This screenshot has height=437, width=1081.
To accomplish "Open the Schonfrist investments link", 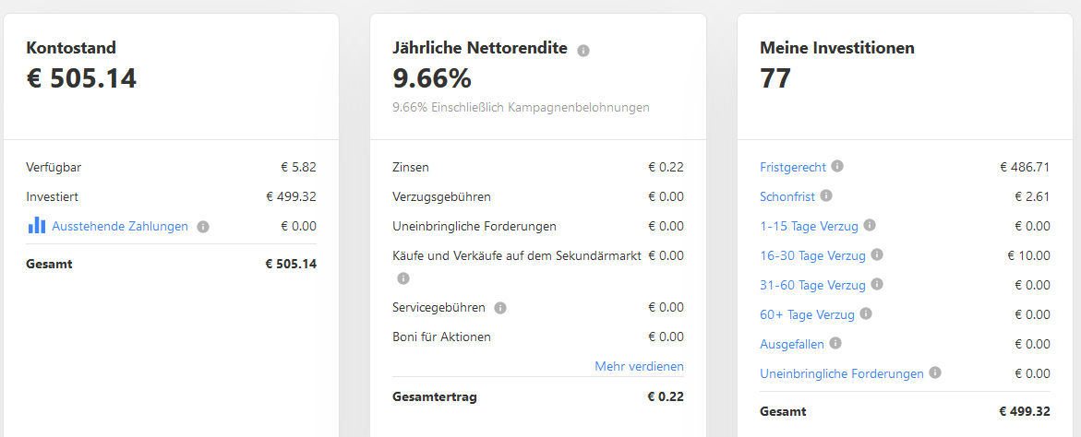I will [787, 196].
